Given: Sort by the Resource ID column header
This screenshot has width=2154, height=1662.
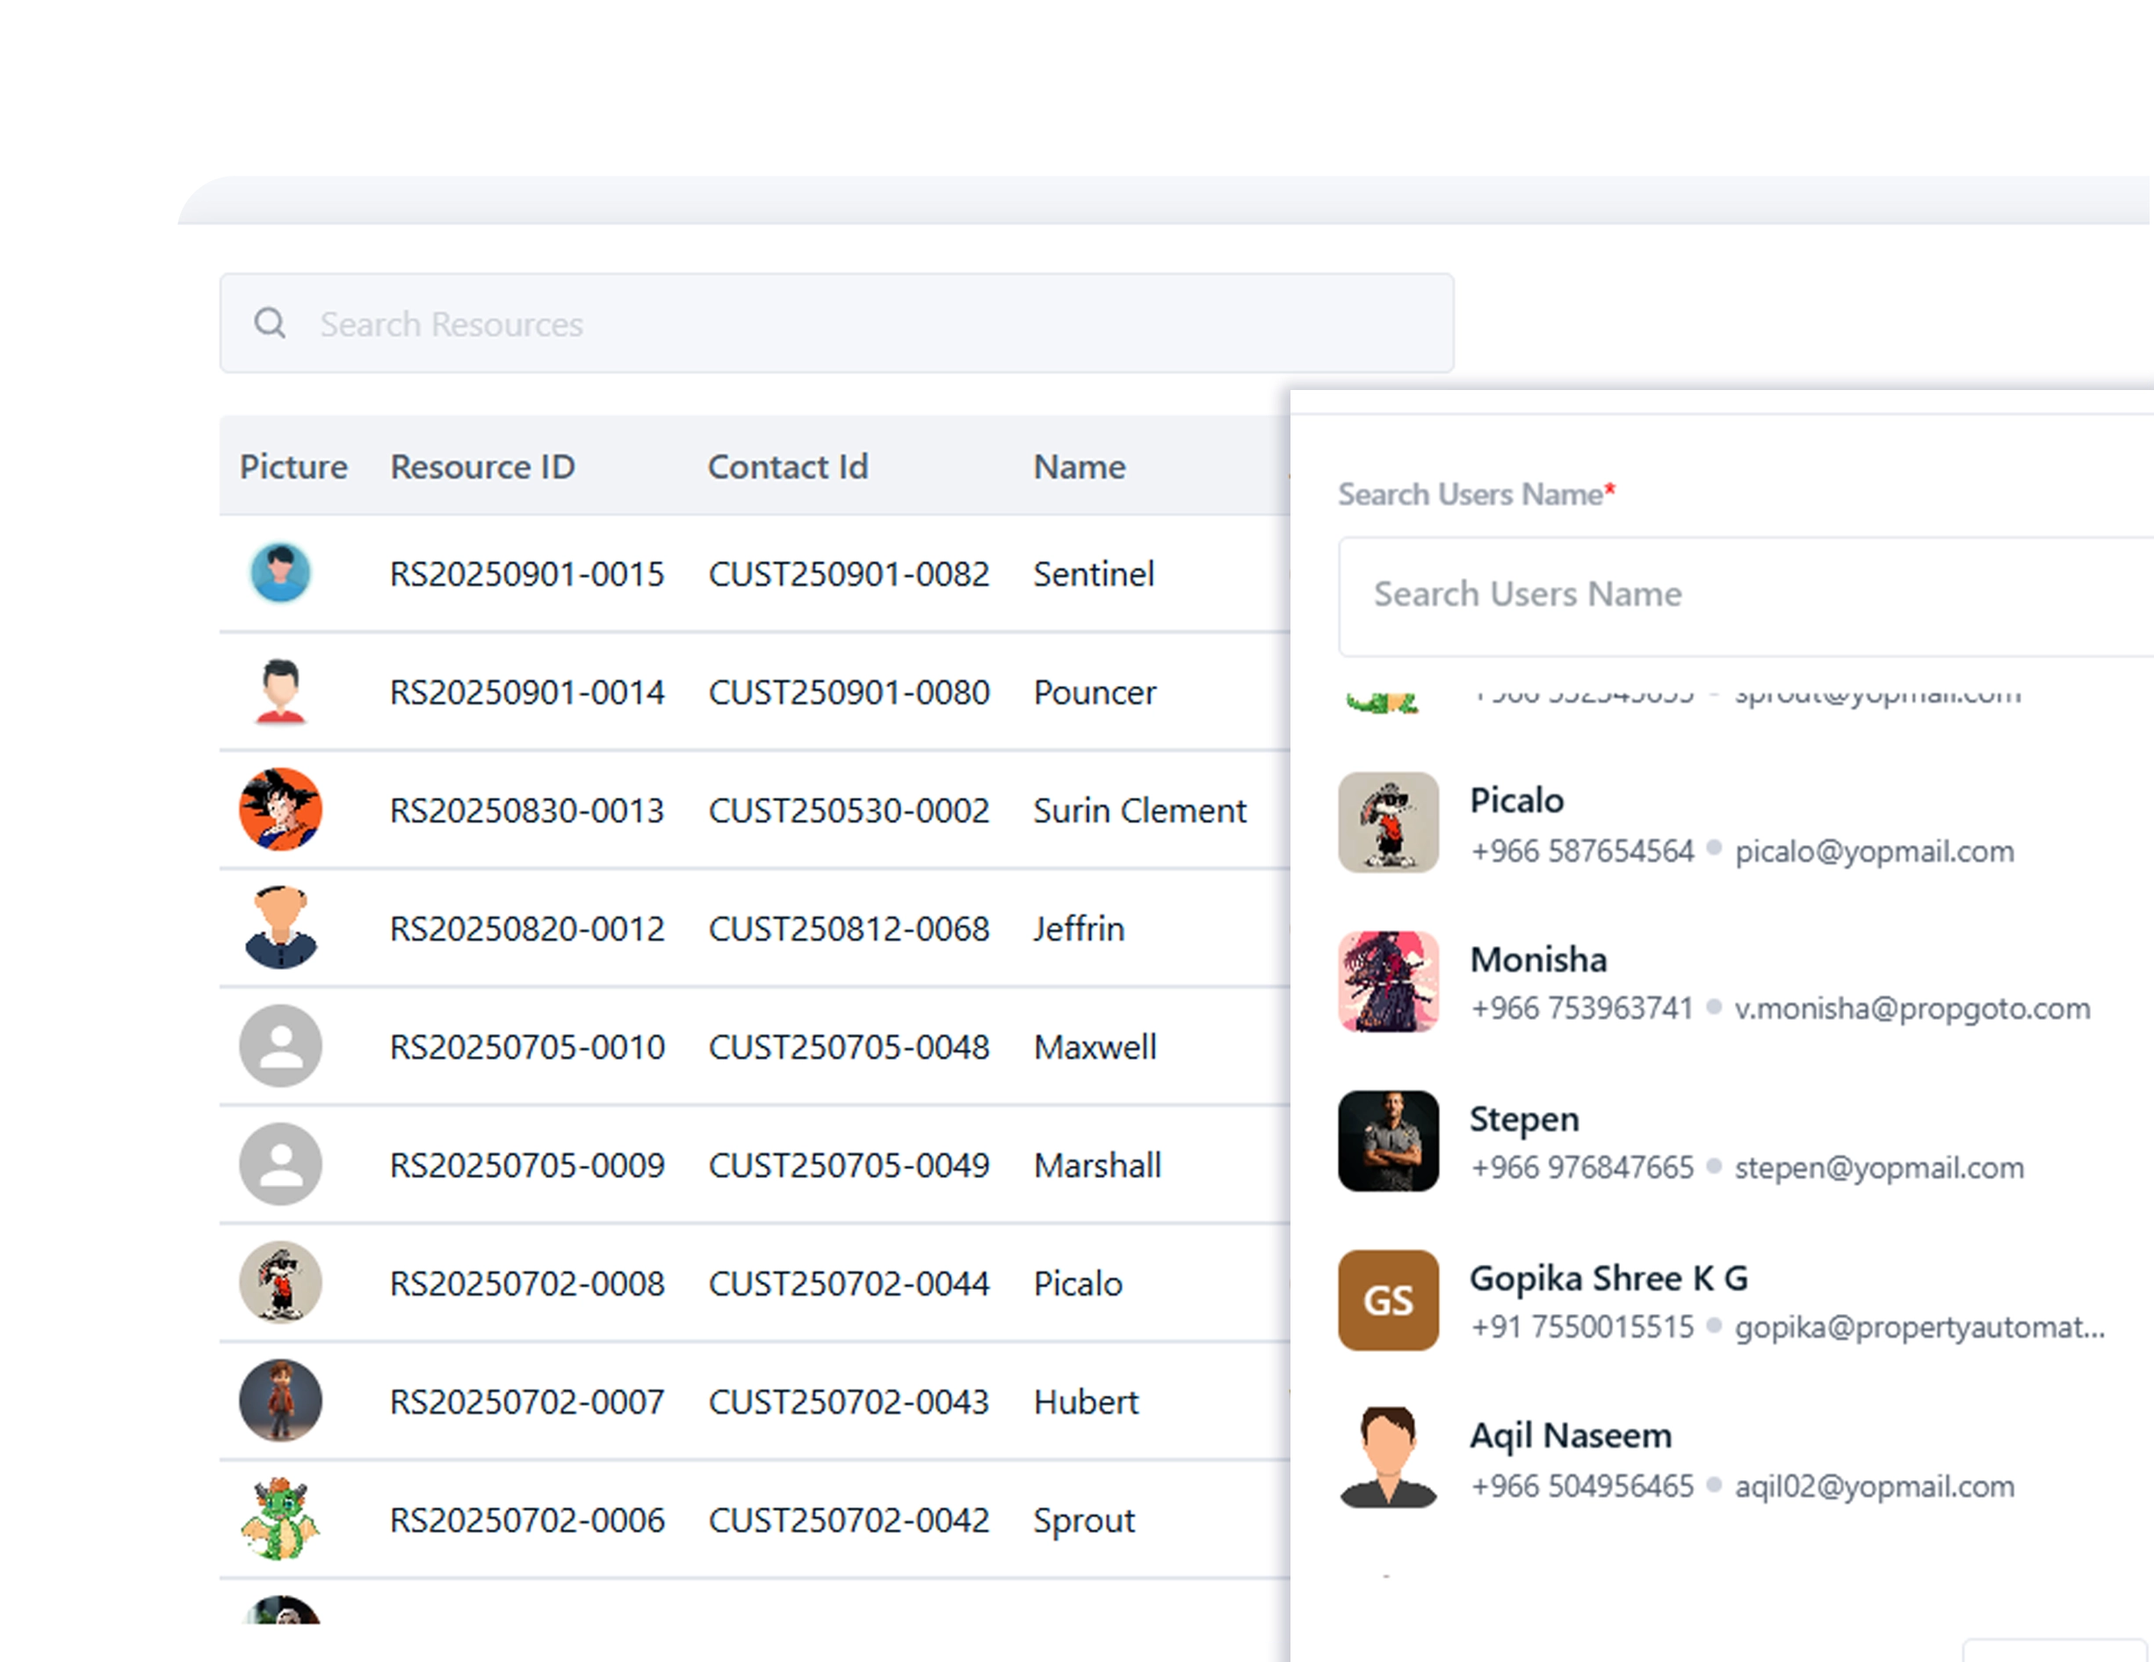Looking at the screenshot, I should [482, 466].
